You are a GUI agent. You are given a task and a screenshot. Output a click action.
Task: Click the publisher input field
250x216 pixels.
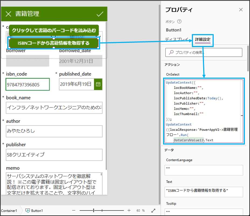coord(54,155)
